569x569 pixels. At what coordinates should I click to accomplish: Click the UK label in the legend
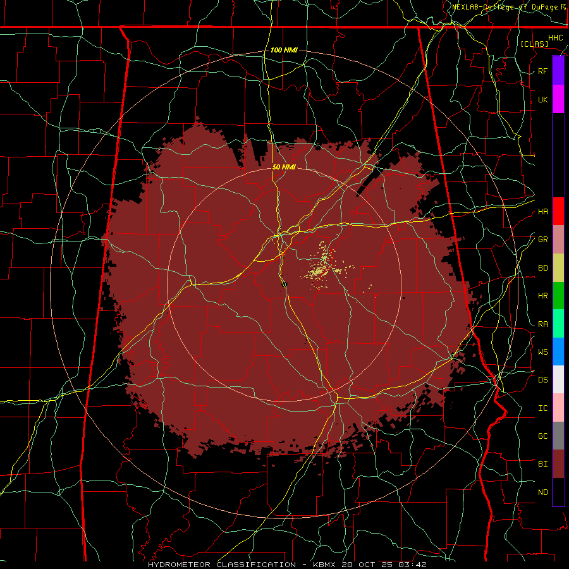click(542, 99)
